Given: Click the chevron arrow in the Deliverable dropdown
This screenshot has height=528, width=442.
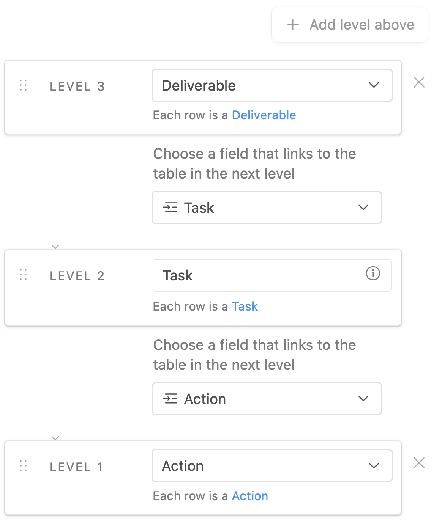Looking at the screenshot, I should (374, 85).
